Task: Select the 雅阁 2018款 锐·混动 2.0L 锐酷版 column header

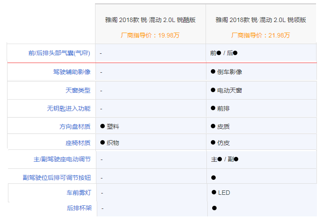Action: [150, 20]
